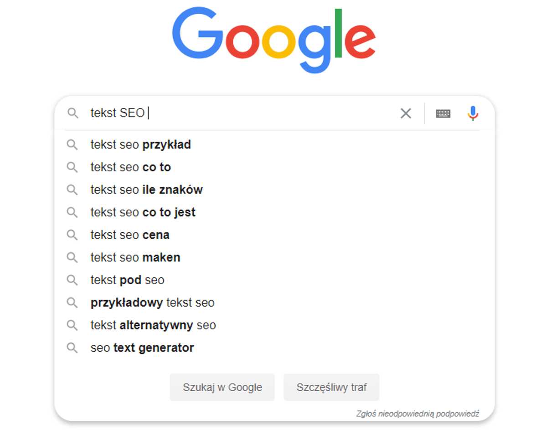The height and width of the screenshot is (444, 551).
Task: Choose suggestion 'tekst seo ile znaków'
Action: (x=146, y=190)
